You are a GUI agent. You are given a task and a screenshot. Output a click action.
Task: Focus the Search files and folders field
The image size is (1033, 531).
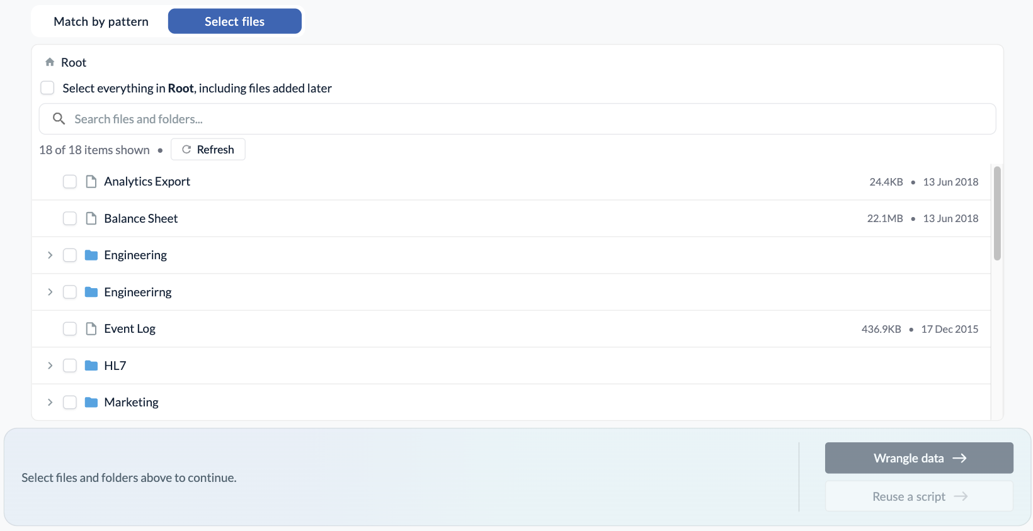tap(517, 119)
